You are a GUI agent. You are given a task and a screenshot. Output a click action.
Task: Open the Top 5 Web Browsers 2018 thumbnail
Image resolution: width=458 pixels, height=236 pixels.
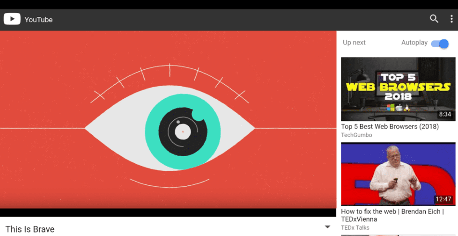click(398, 89)
